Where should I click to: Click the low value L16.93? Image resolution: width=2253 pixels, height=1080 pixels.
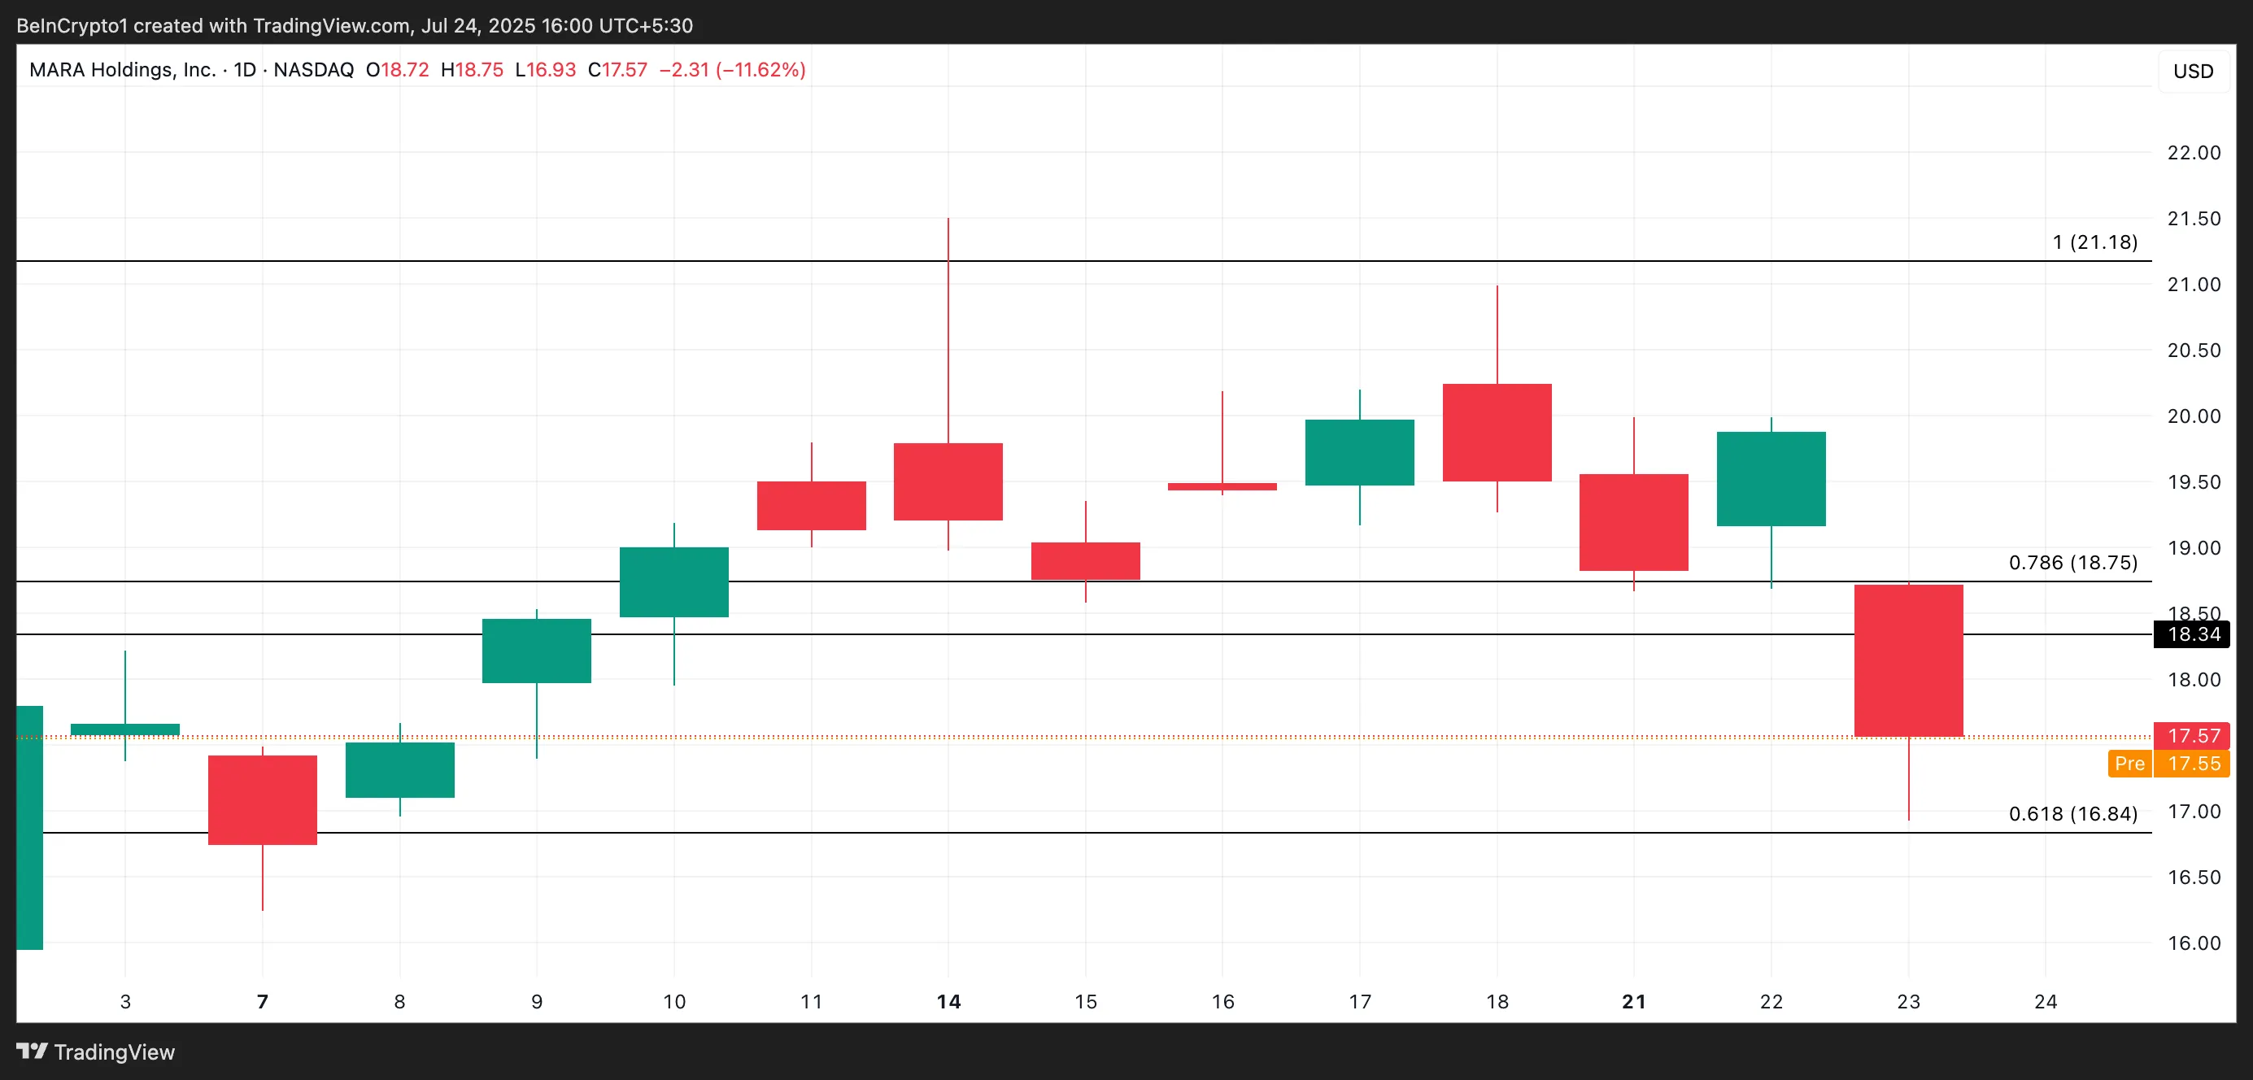pyautogui.click(x=546, y=70)
